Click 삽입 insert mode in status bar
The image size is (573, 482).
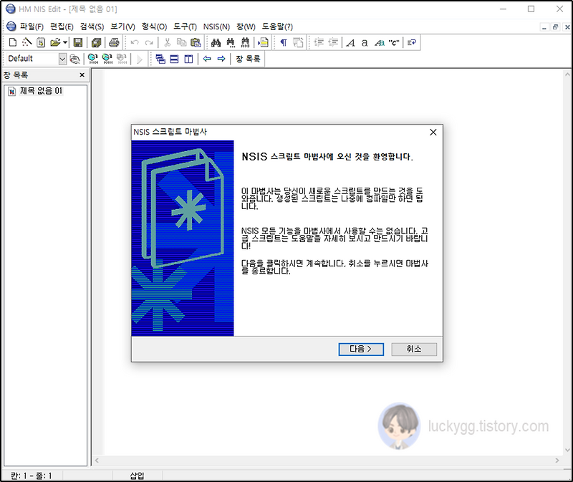137,476
